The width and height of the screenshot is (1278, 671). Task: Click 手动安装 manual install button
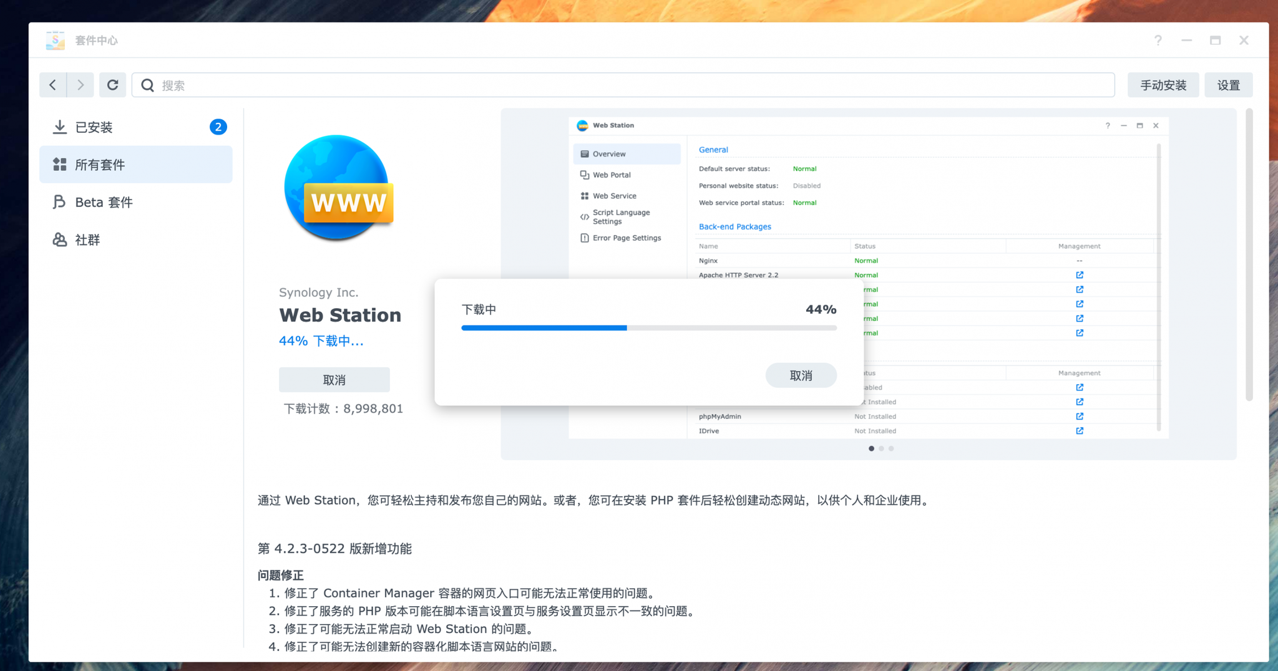coord(1163,85)
